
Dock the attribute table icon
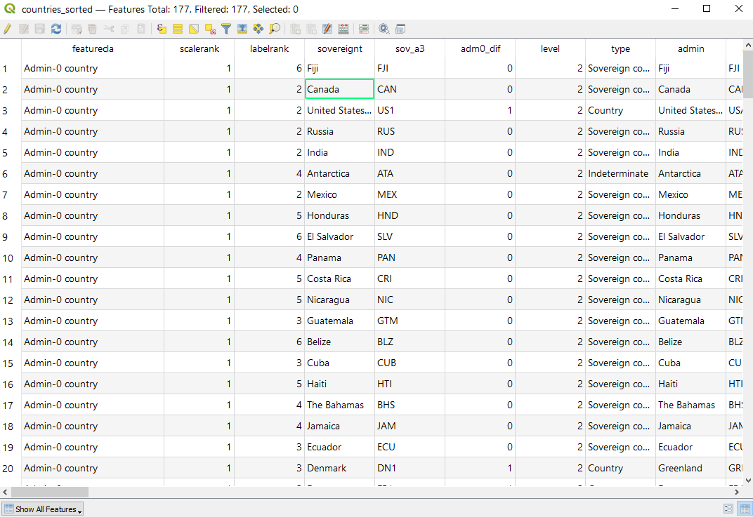400,29
